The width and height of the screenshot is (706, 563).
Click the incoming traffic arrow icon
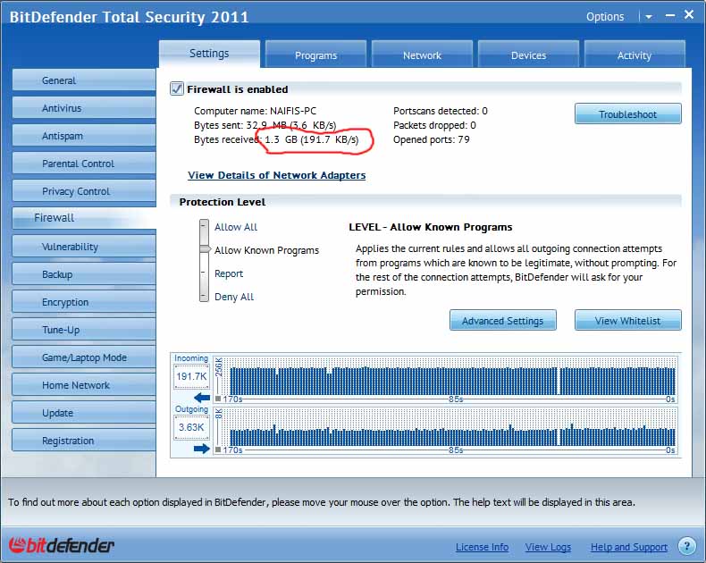(x=202, y=398)
